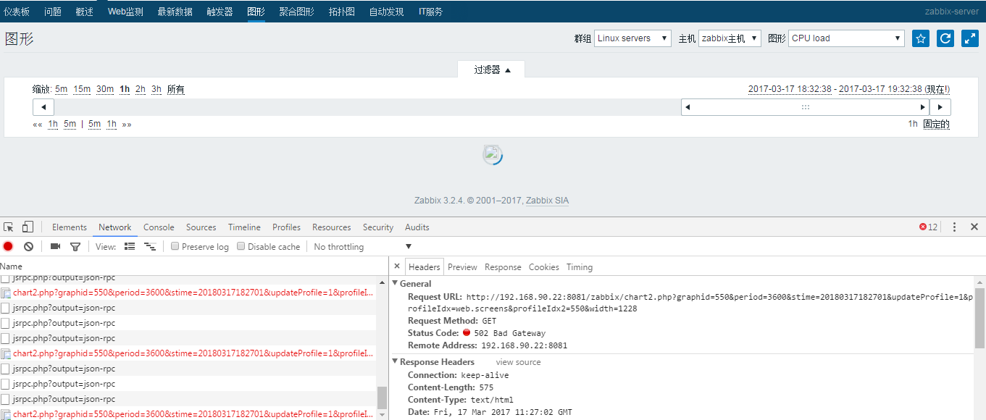The image size is (986, 420).
Task: Add current graph to favorites via star icon
Action: point(920,38)
